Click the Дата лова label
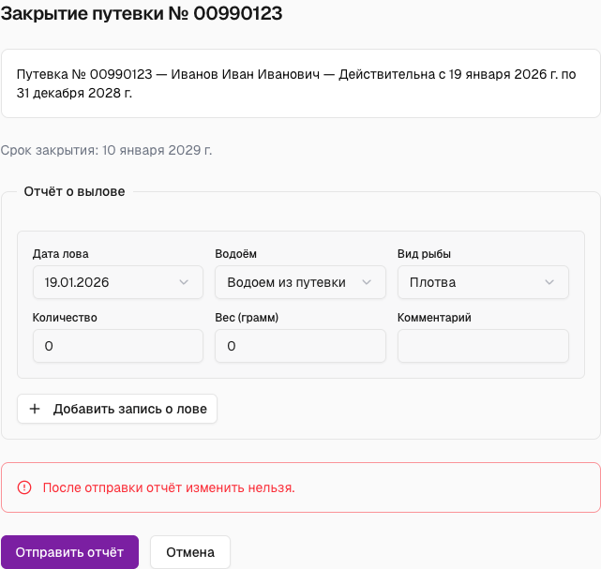This screenshot has height=569, width=601. click(x=61, y=254)
